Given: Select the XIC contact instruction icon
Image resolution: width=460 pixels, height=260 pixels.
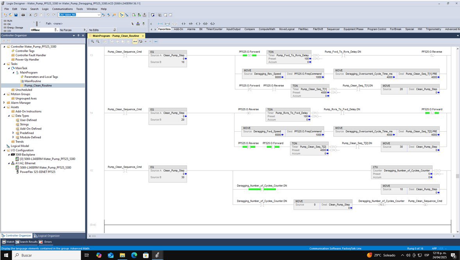Looking at the screenshot, I should [183, 24].
